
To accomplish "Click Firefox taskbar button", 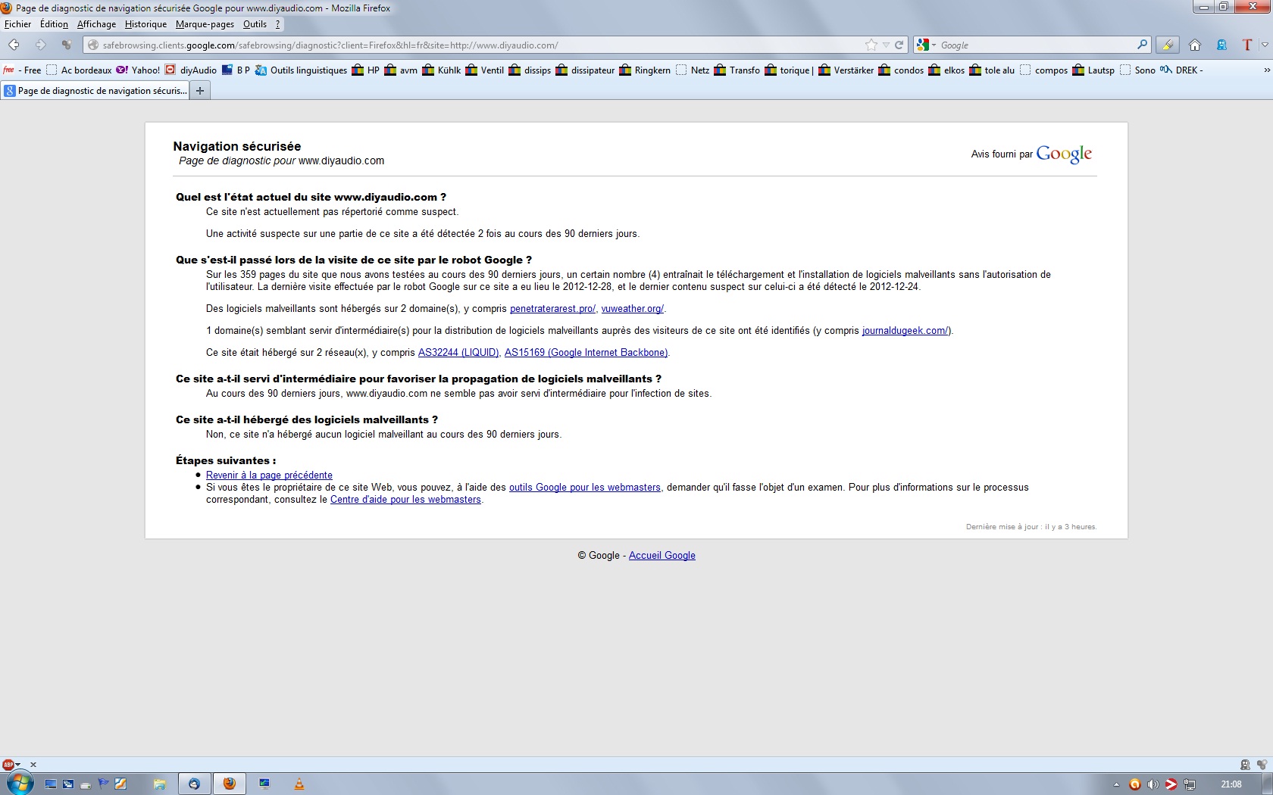I will 229,784.
